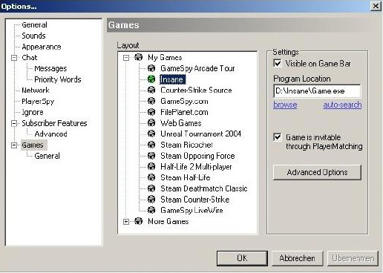383x273 pixels.
Task: Open the PlayerSpy options page
Action: [38, 101]
